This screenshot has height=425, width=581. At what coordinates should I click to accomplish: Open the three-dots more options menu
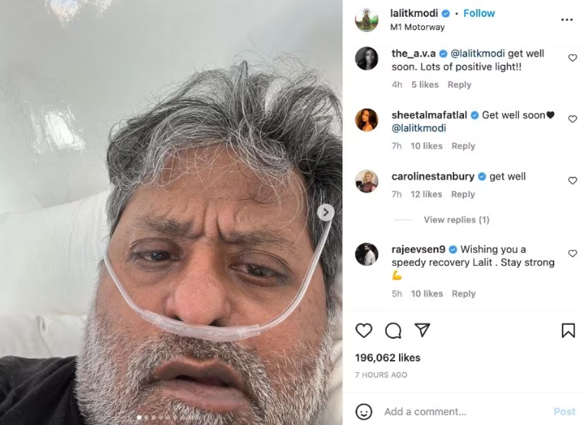click(x=566, y=20)
